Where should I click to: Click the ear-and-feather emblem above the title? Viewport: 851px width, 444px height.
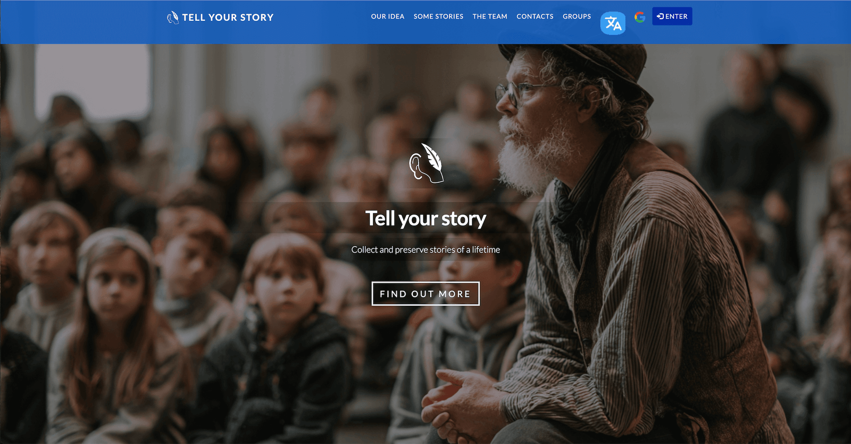point(427,163)
